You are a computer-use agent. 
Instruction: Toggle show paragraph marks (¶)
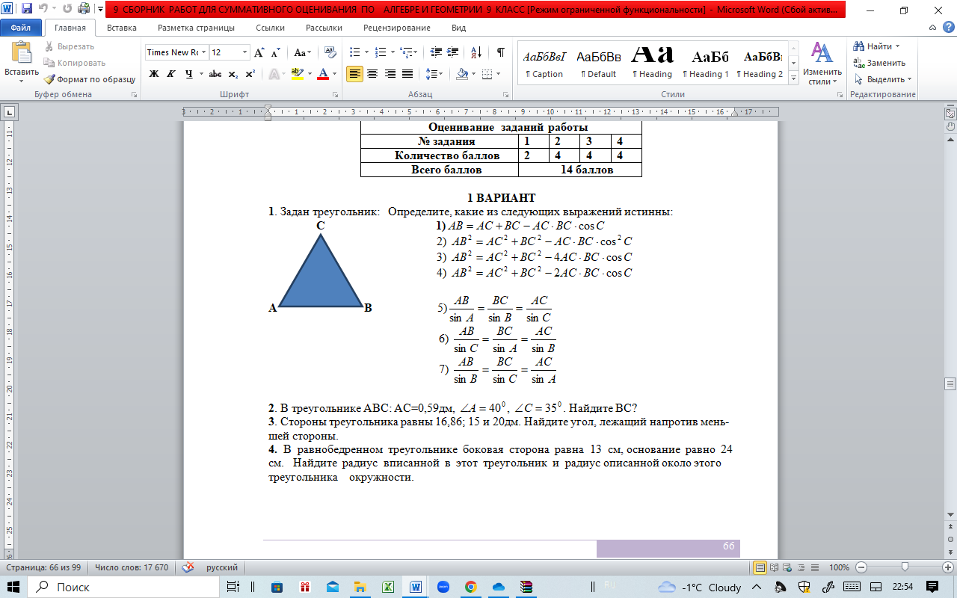(x=501, y=52)
